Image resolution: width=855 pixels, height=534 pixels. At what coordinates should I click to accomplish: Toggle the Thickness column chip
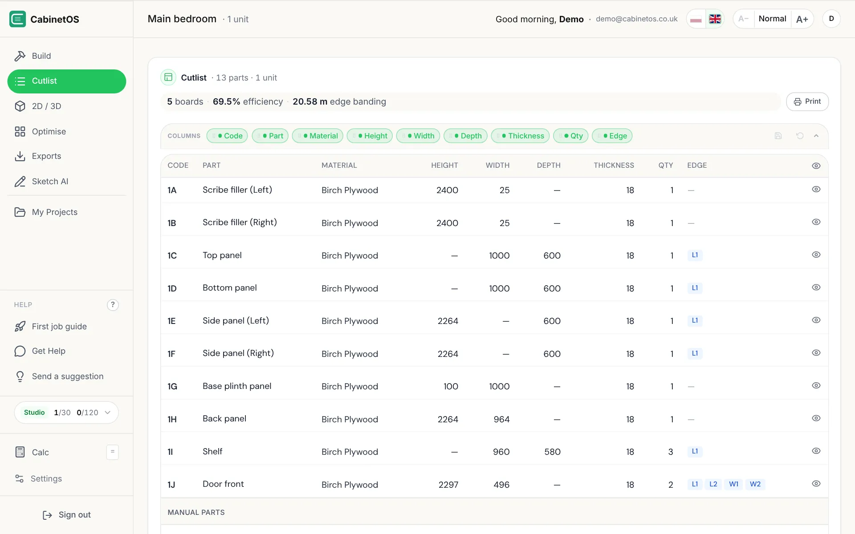tap(520, 136)
